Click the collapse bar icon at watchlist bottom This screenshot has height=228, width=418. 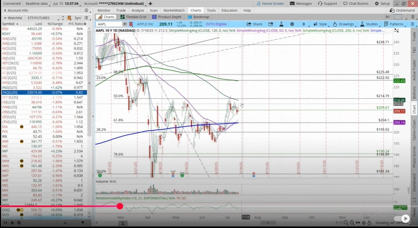[5, 223]
